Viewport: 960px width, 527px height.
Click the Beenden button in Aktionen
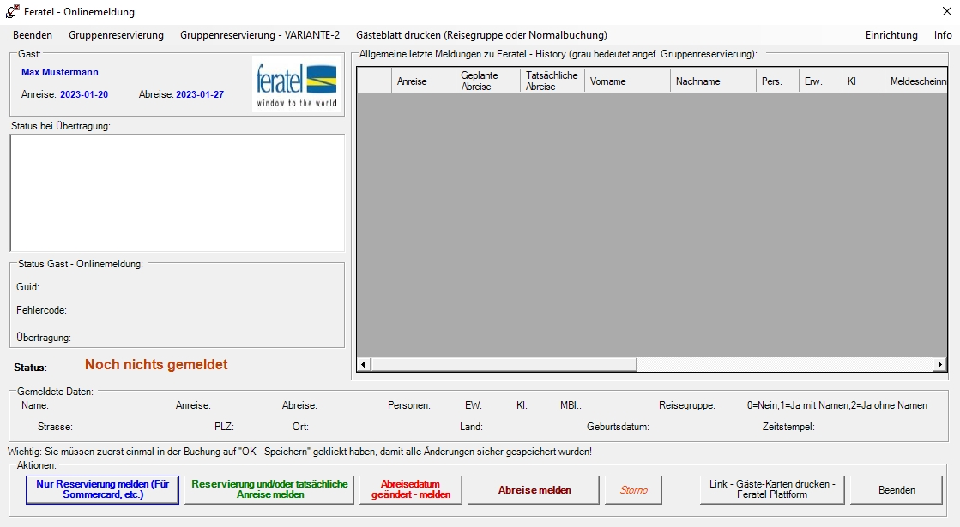pyautogui.click(x=897, y=489)
